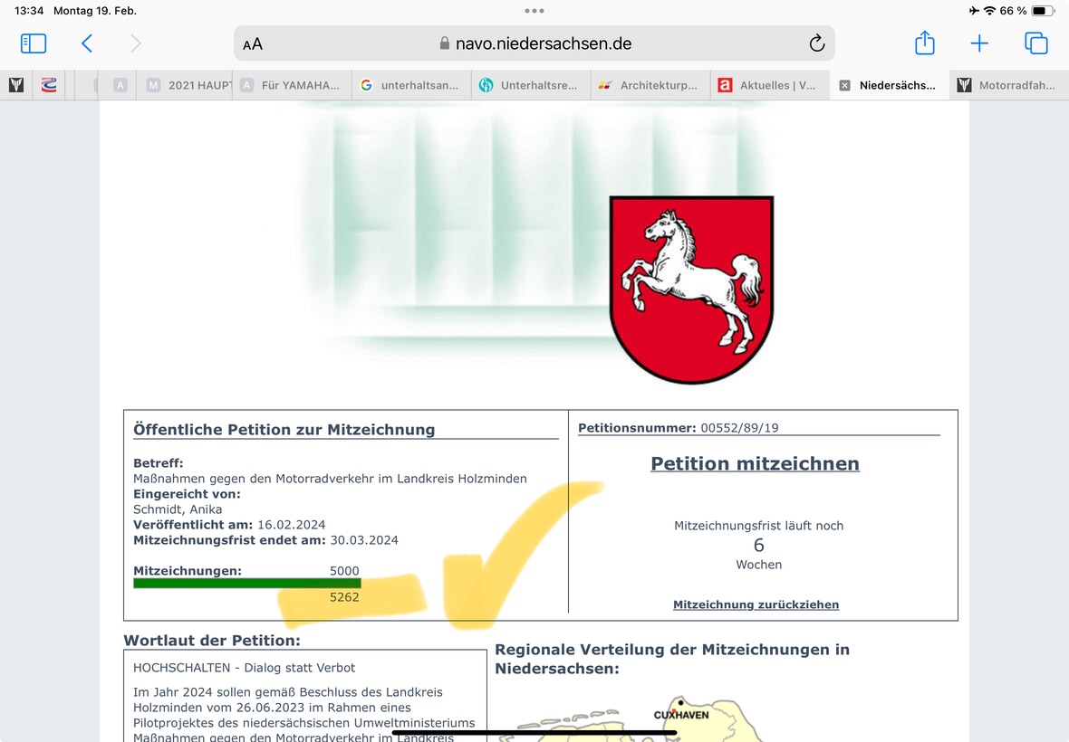The height and width of the screenshot is (742, 1069).
Task: Click Mitzeichnung zurückziehen link
Action: 756,604
